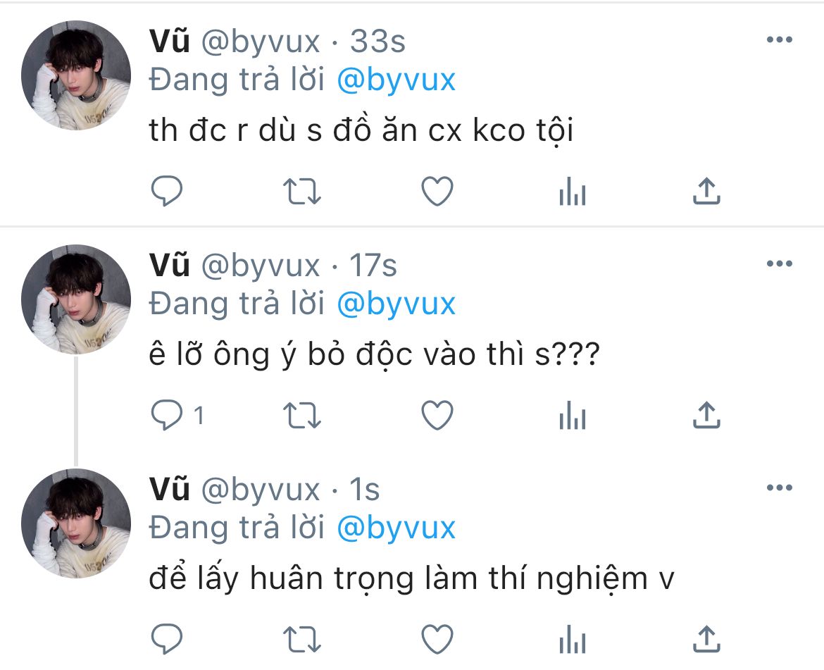Open the @byvux mention link in the 33s tweet
This screenshot has height=670, width=824.
[x=396, y=80]
